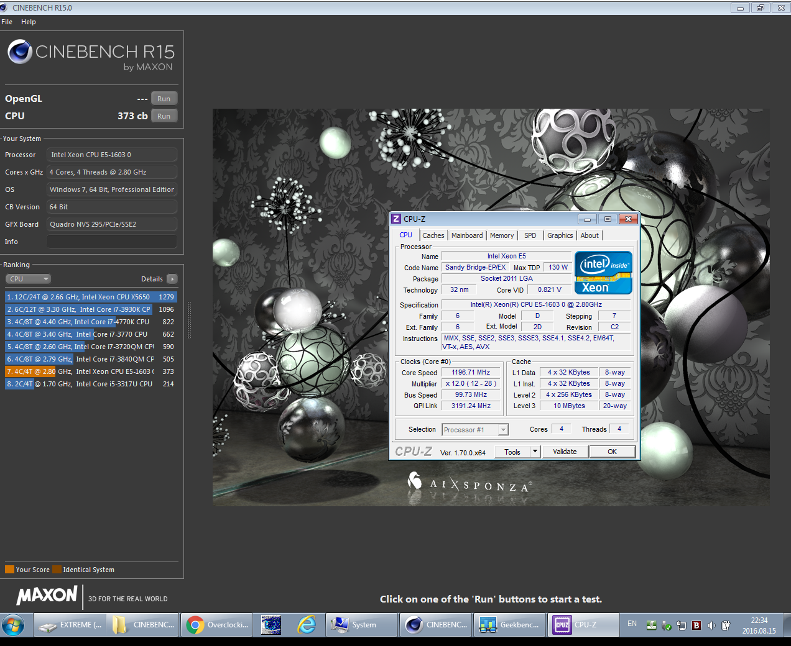Switch to CINEBENCH app taskbar item
The image size is (791, 646).
pyautogui.click(x=435, y=625)
